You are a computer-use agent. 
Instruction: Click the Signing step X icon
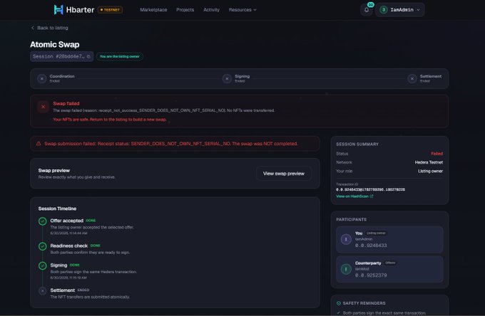coord(227,79)
